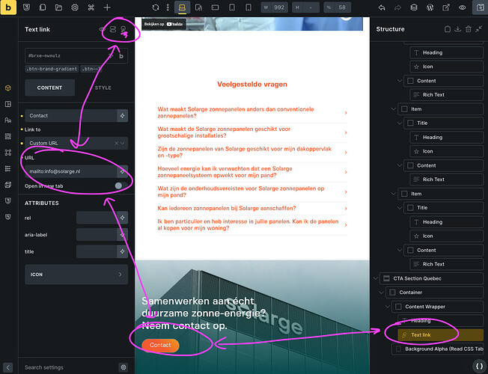Open the WordPress dashboard icon
The width and height of the screenshot is (488, 374).
430,7
